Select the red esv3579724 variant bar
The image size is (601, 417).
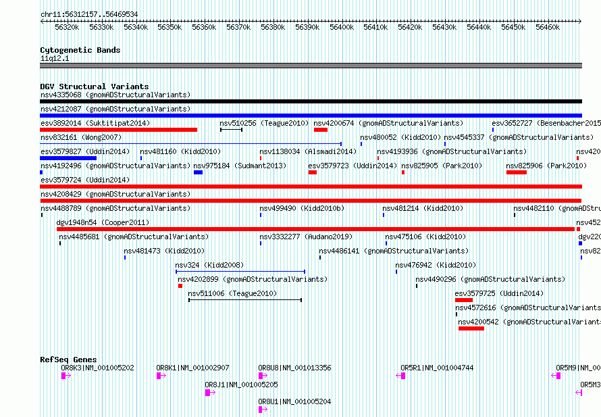[311, 187]
